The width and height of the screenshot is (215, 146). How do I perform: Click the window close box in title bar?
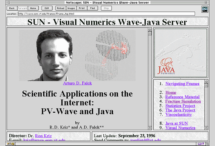[x=9, y=2]
